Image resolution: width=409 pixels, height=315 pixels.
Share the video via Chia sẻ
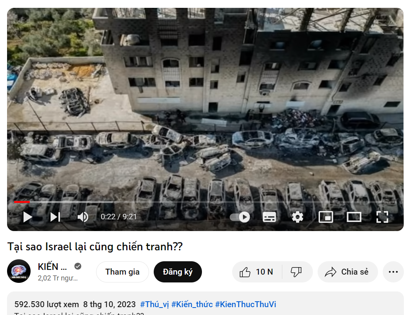[x=347, y=272]
